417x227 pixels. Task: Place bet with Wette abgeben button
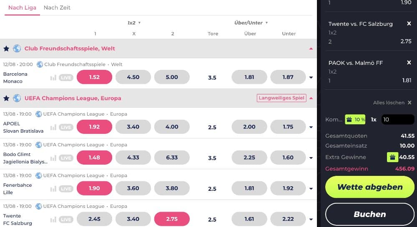tap(370, 187)
